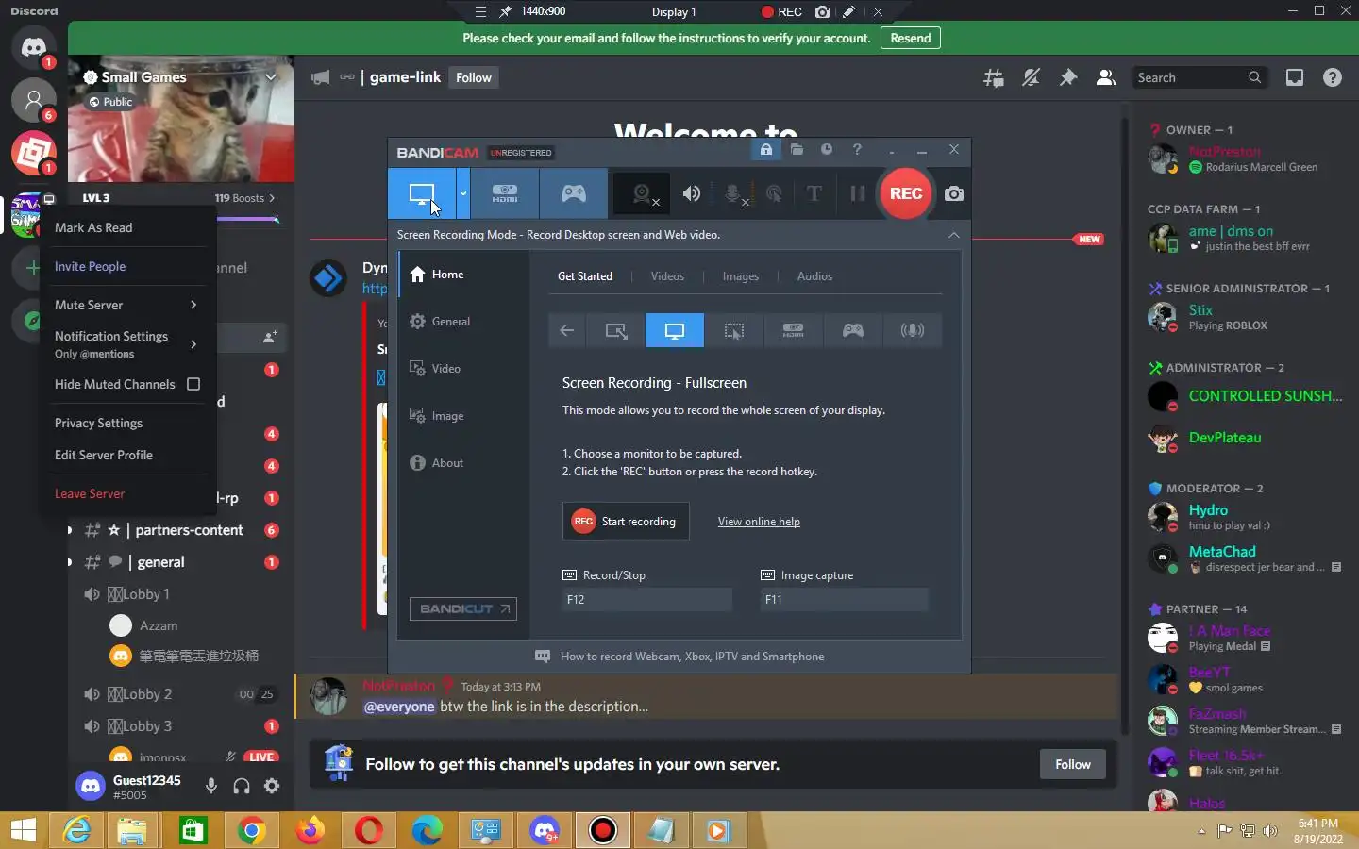Open Discord inbox icon
This screenshot has height=849, width=1359.
[x=1295, y=77]
